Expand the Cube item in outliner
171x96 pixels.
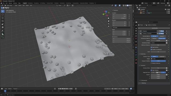point(139,11)
